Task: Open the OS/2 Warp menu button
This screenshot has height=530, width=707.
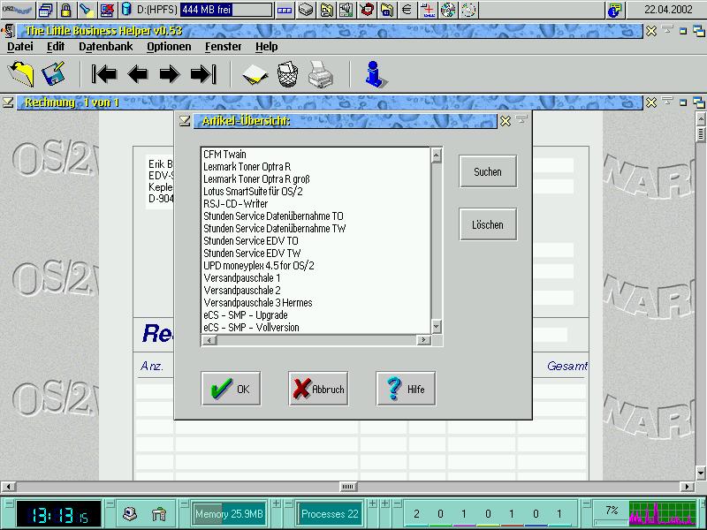Action: (17, 10)
